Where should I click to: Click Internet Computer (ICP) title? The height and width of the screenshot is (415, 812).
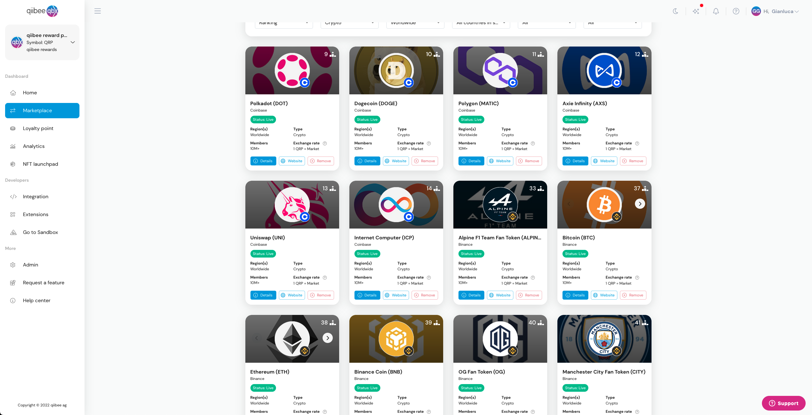(x=384, y=238)
